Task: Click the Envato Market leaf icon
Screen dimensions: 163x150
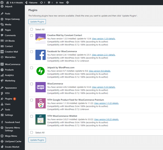Action: click(x=2, y=147)
